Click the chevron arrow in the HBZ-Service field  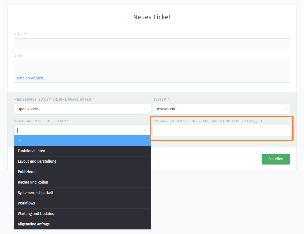point(146,109)
